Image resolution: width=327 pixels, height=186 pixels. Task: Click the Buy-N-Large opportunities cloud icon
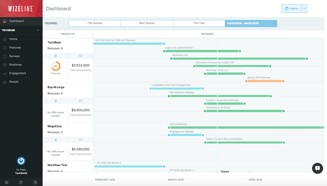pyautogui.click(x=80, y=101)
